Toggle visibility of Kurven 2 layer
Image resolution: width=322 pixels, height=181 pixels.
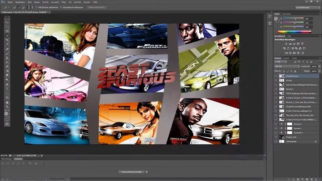click(x=276, y=124)
